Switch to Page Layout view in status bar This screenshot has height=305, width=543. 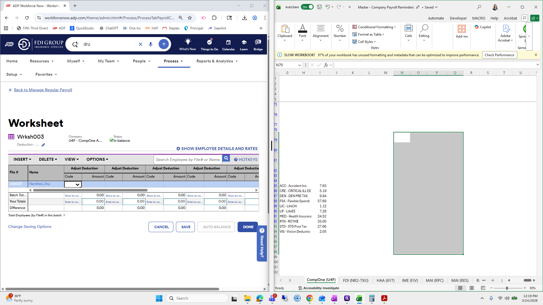pos(471,288)
